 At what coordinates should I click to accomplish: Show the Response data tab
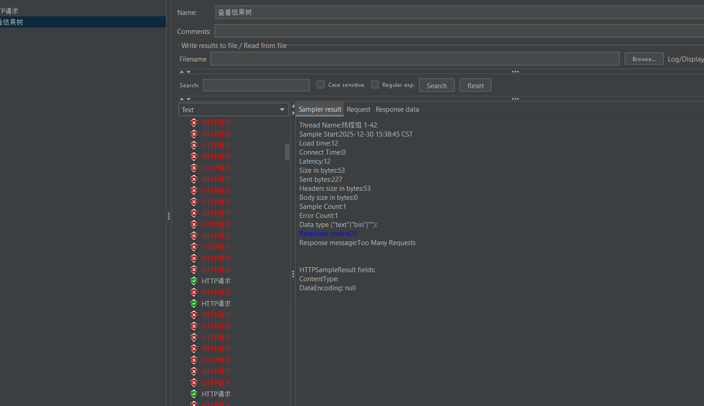pos(397,109)
